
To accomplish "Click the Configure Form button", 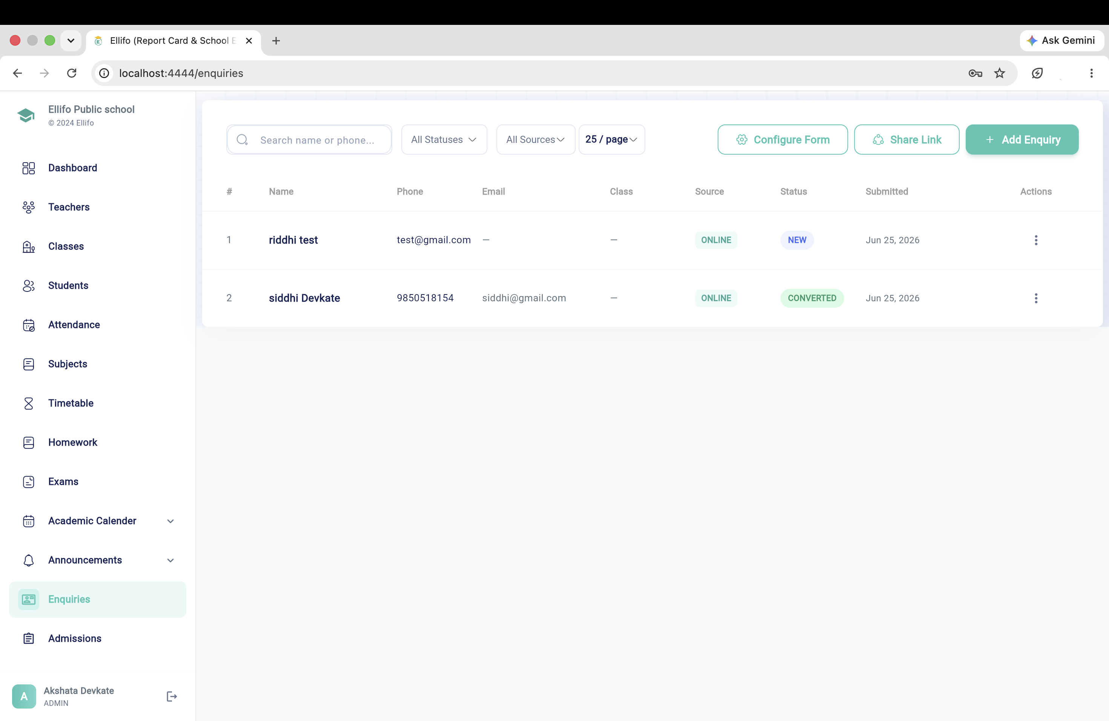I will [782, 140].
